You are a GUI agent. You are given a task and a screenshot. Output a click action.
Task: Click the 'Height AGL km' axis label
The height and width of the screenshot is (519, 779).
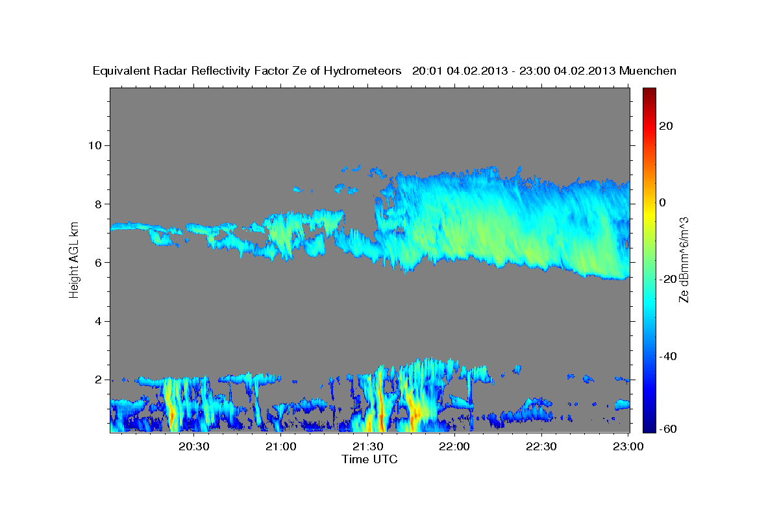(74, 260)
